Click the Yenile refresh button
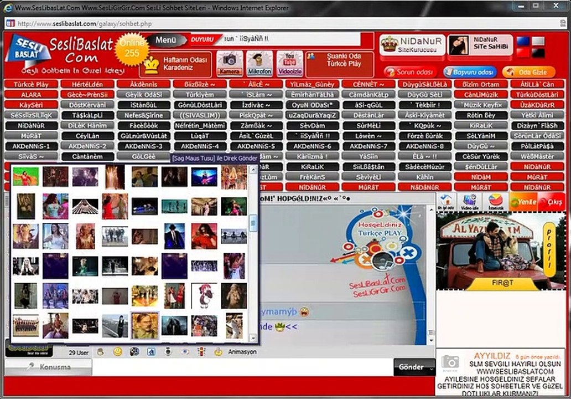 coord(523,202)
